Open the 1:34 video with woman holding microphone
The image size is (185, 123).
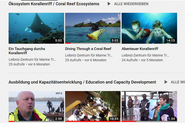click(x=149, y=106)
